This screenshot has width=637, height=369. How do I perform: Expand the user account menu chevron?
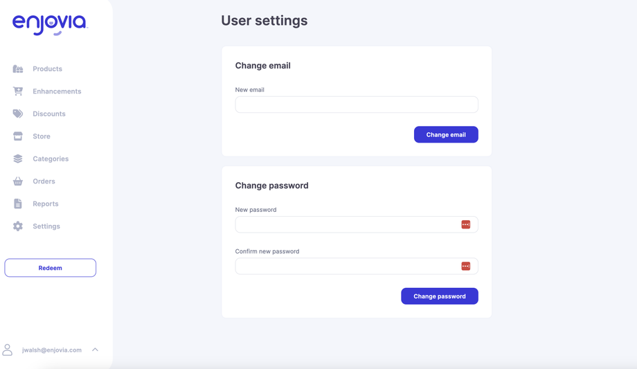(x=96, y=350)
